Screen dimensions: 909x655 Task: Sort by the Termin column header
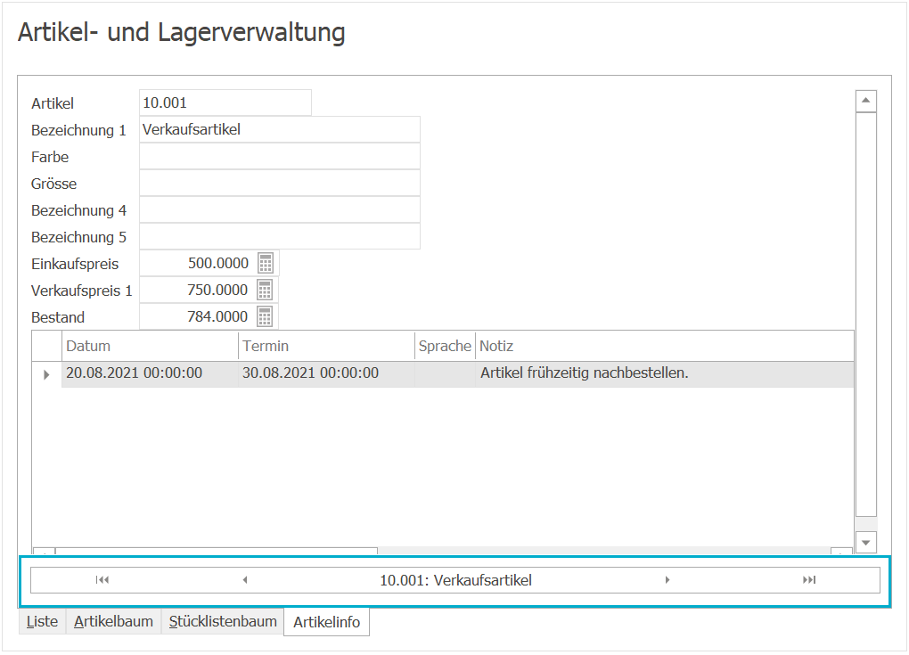point(326,346)
